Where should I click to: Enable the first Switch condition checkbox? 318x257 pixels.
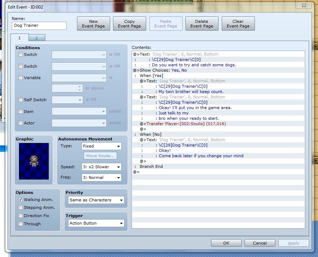click(x=21, y=55)
